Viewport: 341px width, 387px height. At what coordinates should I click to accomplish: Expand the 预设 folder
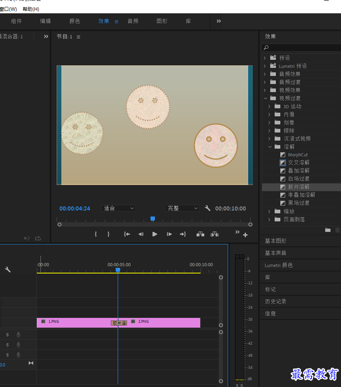pyautogui.click(x=265, y=58)
